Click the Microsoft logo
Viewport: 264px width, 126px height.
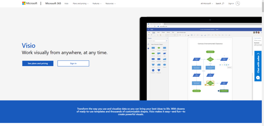click(30, 3)
